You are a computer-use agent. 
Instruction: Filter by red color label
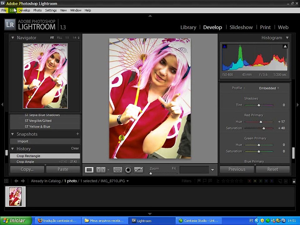point(249,181)
